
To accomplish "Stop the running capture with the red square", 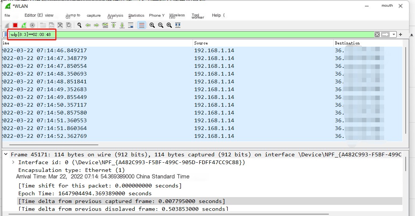I will [15, 25].
